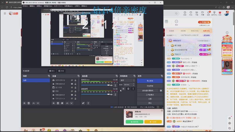Adjust the 时长 300 ms duration stepper
This screenshot has width=235, height=132.
click(x=134, y=85)
